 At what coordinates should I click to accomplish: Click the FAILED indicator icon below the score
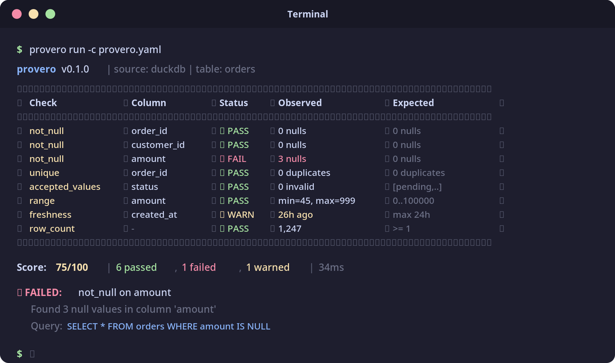(20, 292)
